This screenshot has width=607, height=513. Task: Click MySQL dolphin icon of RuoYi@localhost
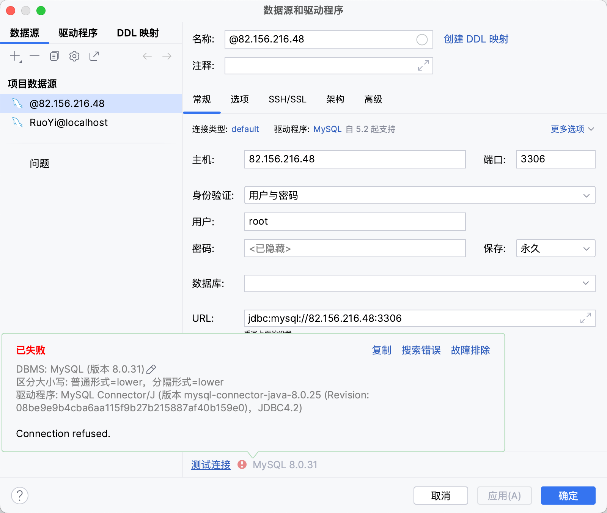[x=17, y=122]
